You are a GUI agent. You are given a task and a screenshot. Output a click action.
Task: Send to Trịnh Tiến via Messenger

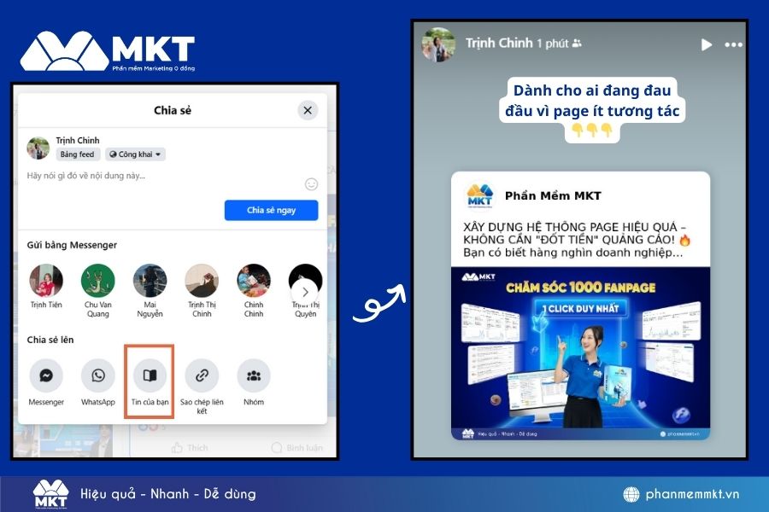click(46, 281)
